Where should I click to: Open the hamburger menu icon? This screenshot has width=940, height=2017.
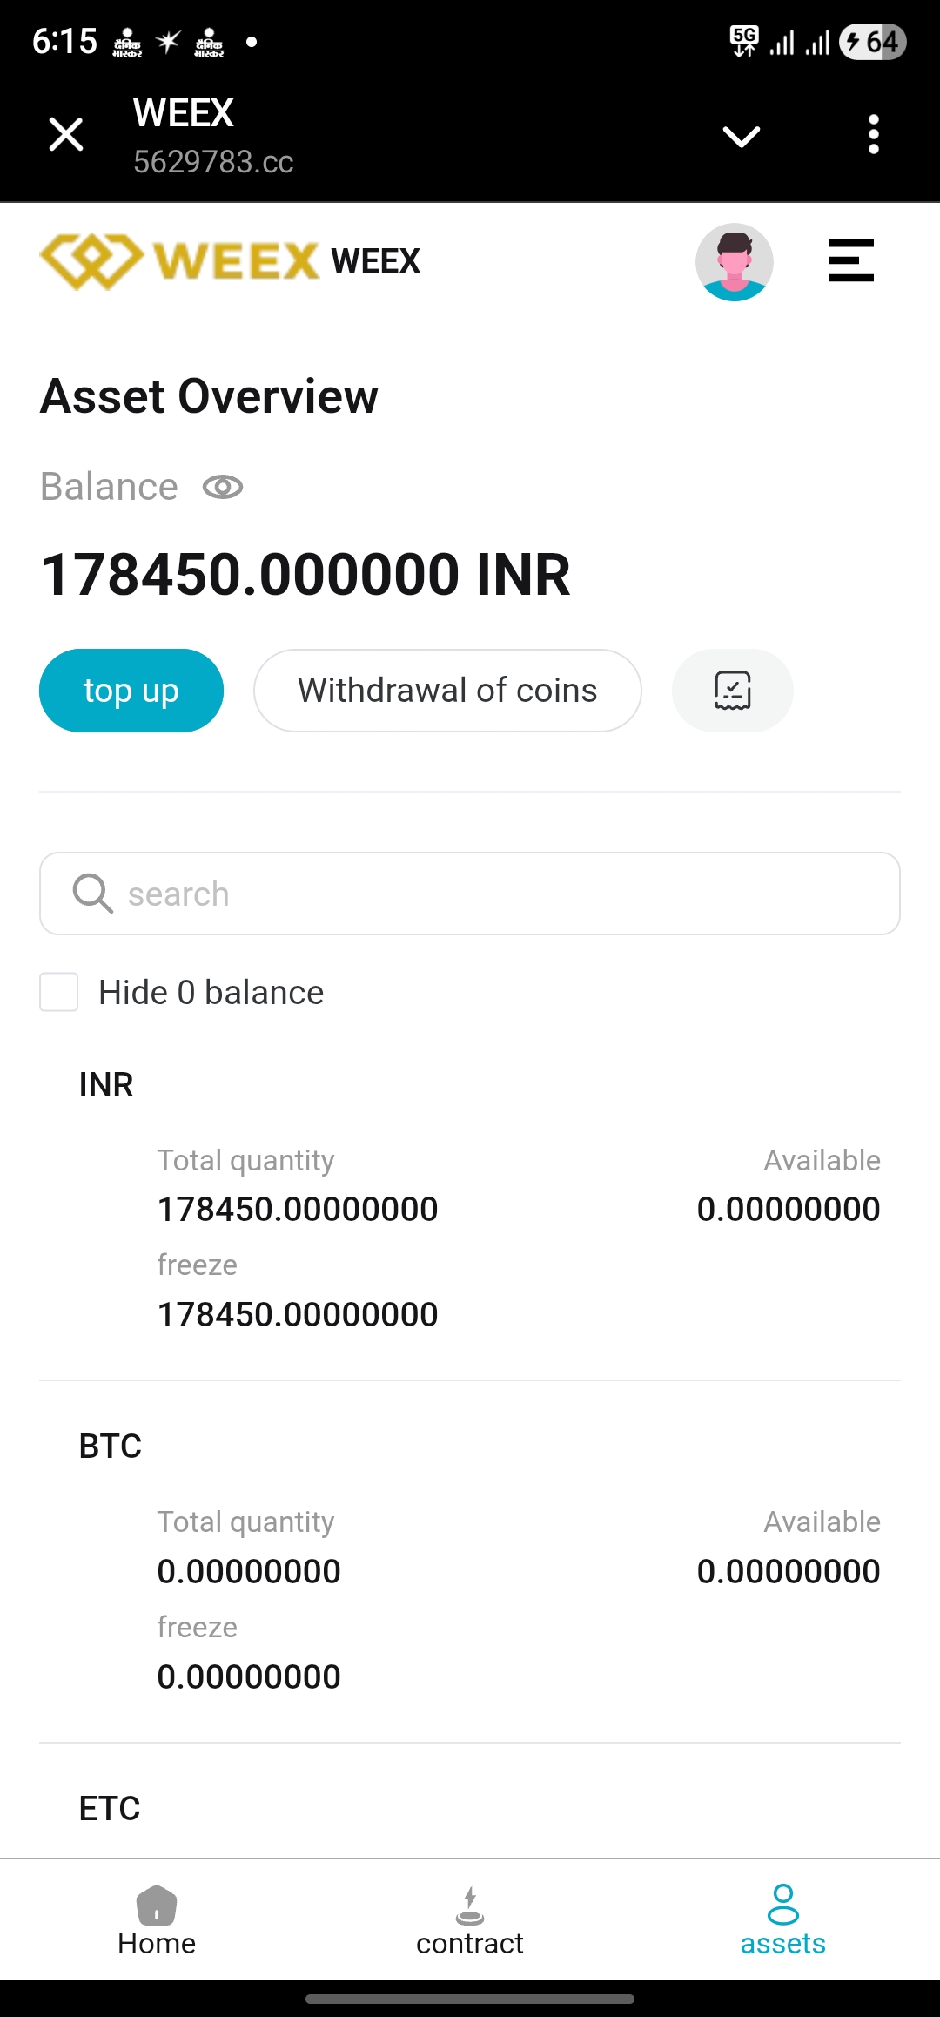click(x=851, y=261)
